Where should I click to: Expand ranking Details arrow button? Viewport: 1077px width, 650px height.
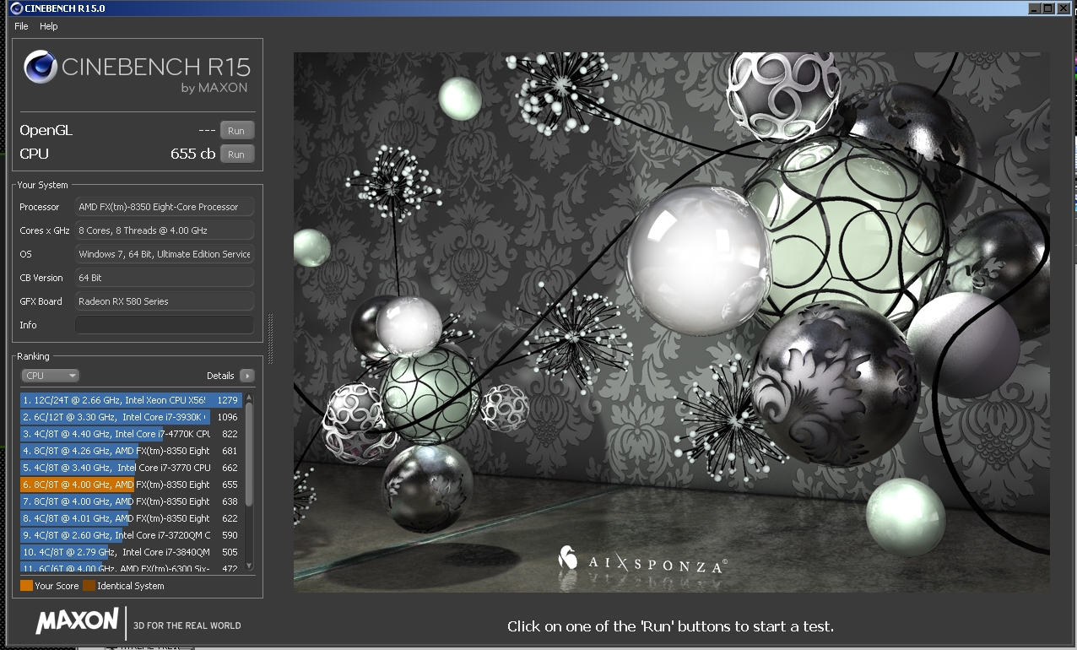(x=246, y=376)
